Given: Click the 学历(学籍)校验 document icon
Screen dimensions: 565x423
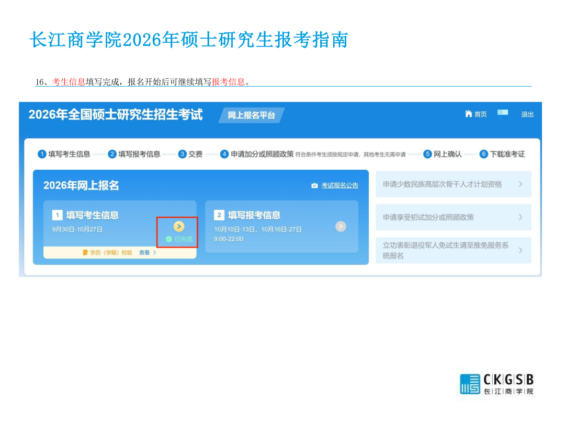Looking at the screenshot, I should [x=85, y=253].
